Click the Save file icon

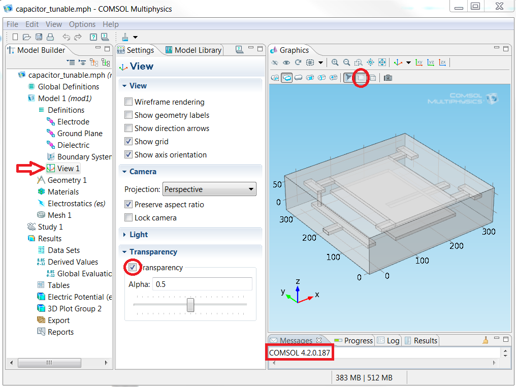click(x=39, y=37)
